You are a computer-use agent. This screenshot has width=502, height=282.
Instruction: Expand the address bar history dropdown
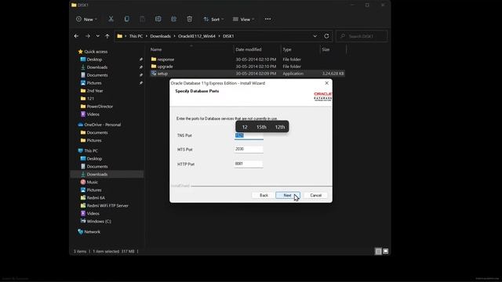(x=315, y=36)
